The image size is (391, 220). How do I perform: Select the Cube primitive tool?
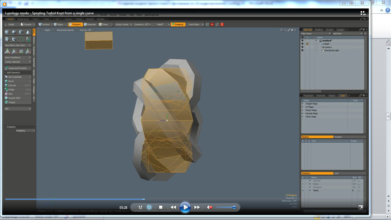[x=7, y=32]
